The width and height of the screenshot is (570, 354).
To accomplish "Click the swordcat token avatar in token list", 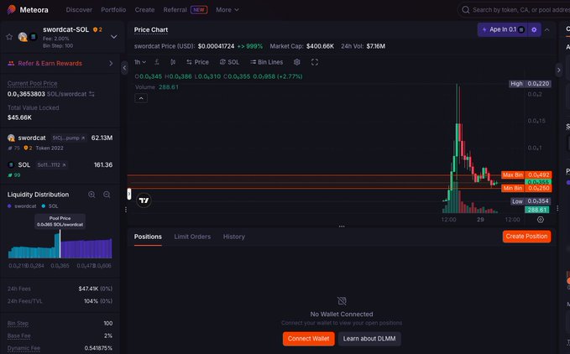I will [11, 138].
